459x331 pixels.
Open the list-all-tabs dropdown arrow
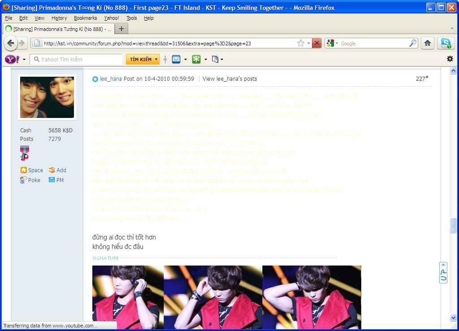(x=452, y=29)
